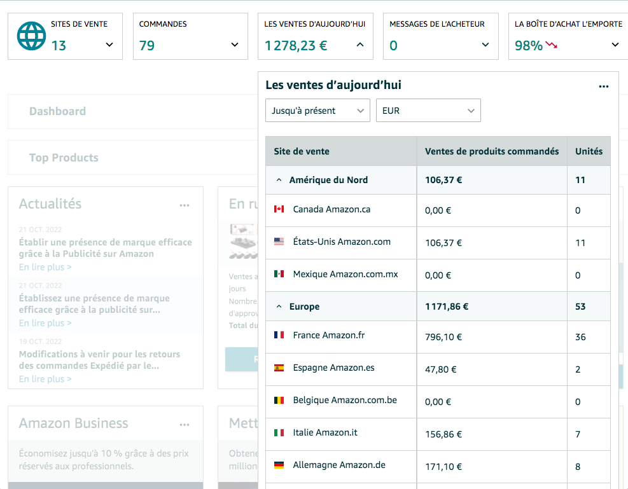Click the globe icon in Sites de vente
This screenshot has height=489, width=628.
point(31,36)
